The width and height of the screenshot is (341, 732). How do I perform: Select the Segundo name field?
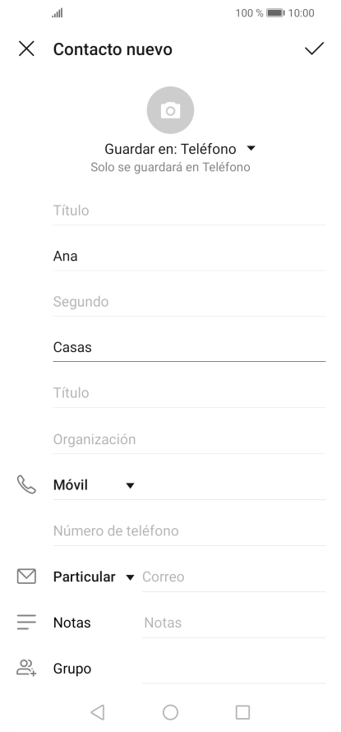189,302
